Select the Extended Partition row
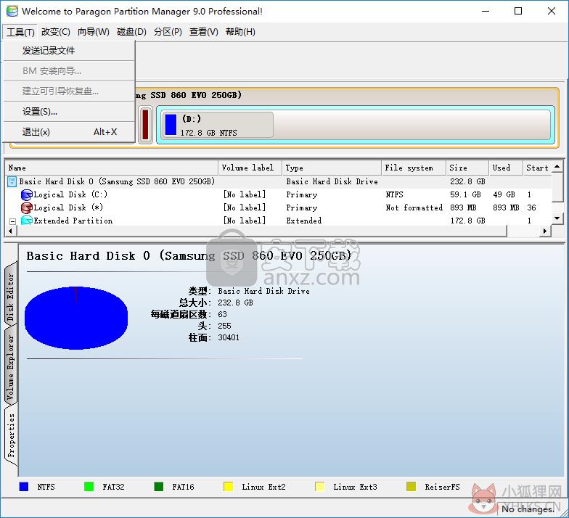 [279, 221]
